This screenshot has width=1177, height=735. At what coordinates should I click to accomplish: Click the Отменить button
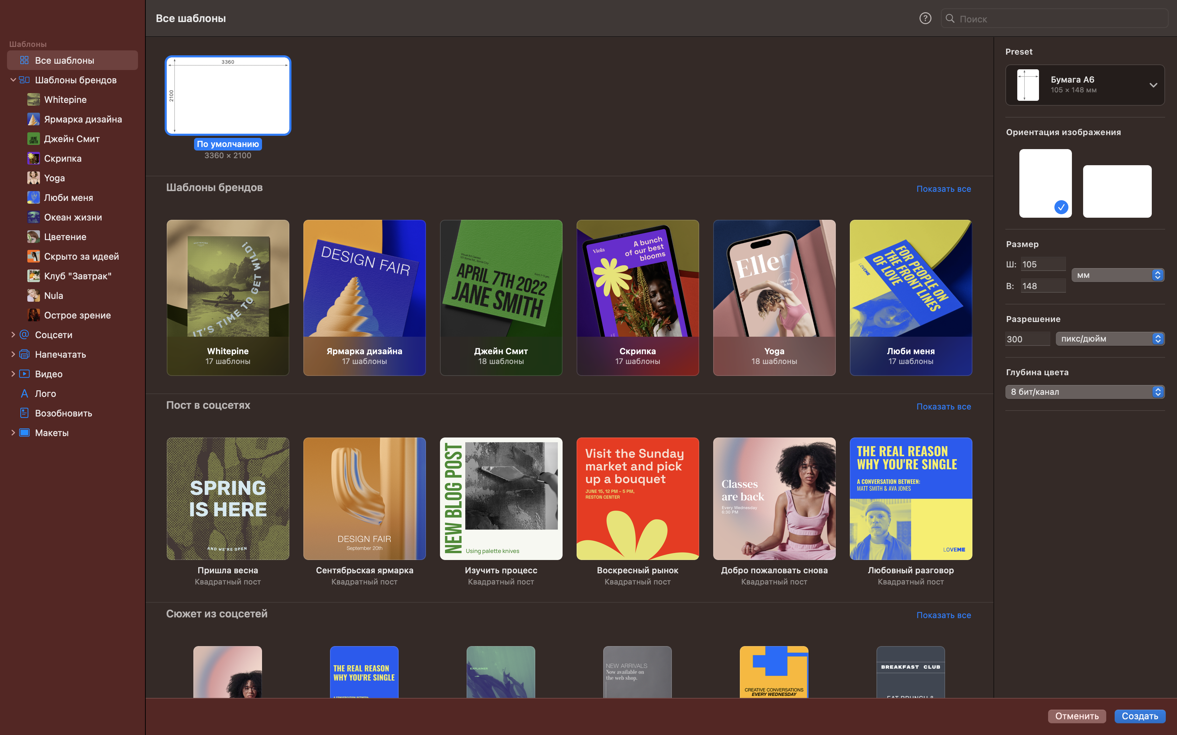[x=1077, y=716]
